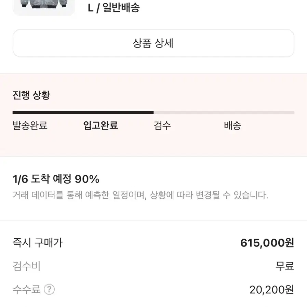
Task: Tap the 1/6 도착 예정 90% heading
Action: click(56, 179)
